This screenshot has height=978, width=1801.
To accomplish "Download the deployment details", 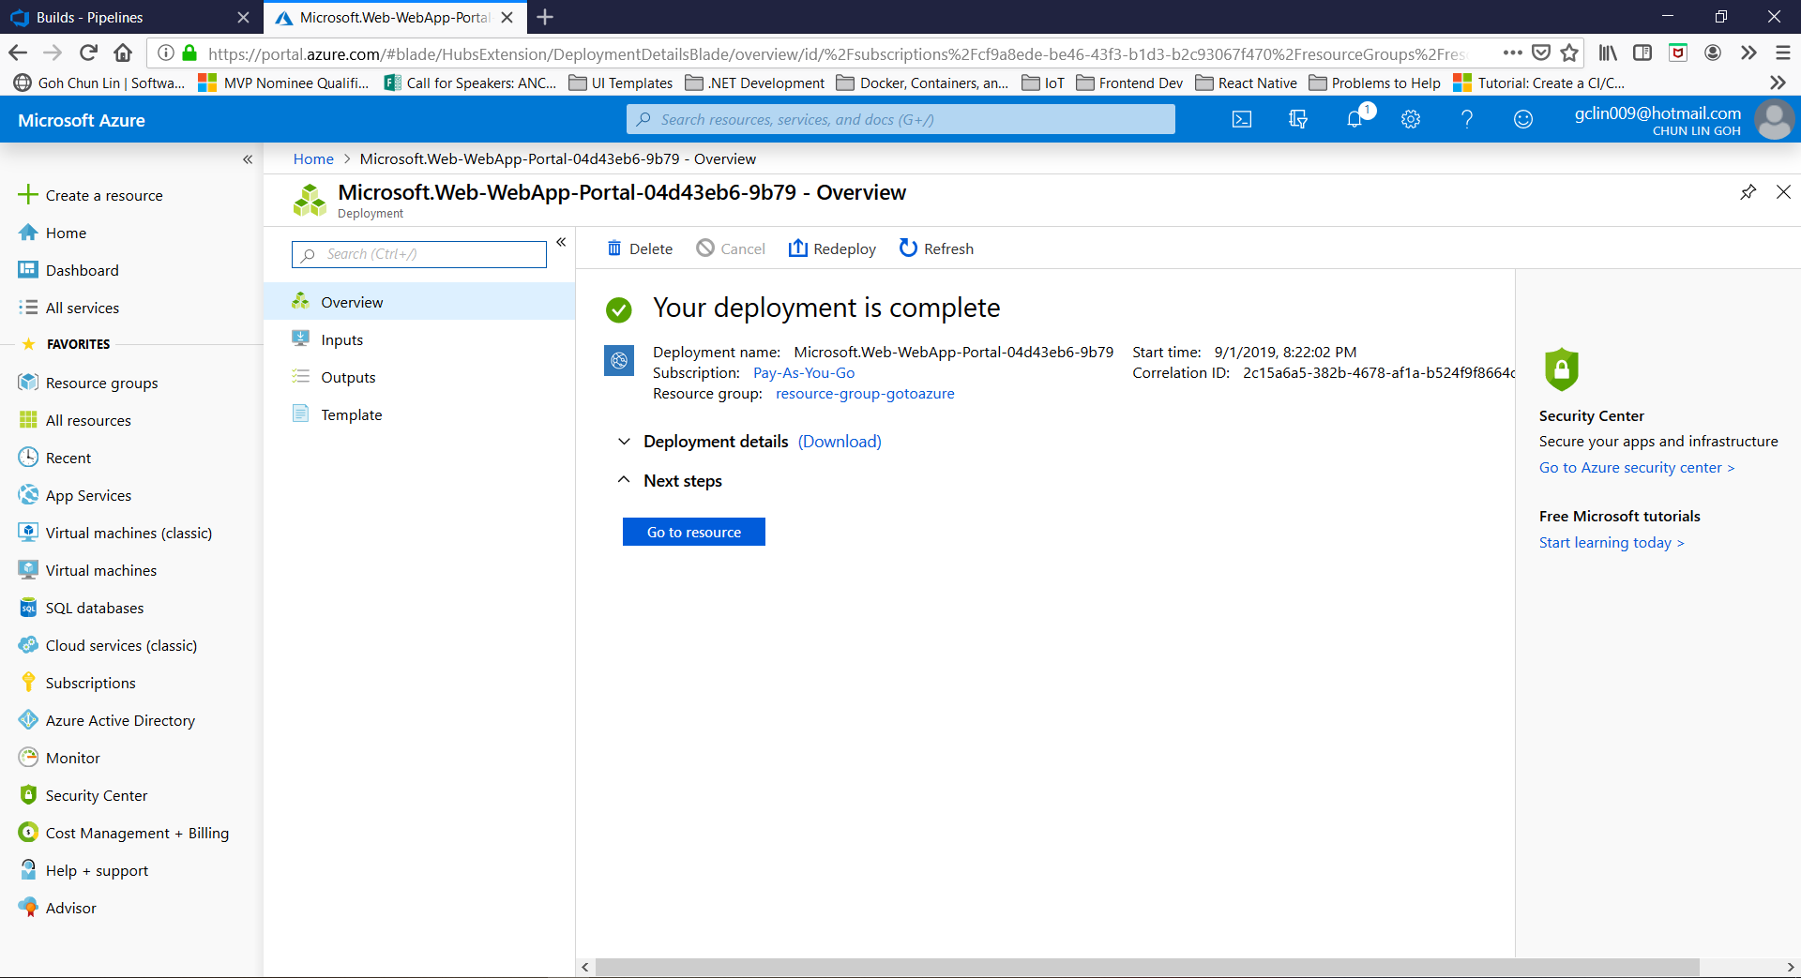I will point(840,441).
